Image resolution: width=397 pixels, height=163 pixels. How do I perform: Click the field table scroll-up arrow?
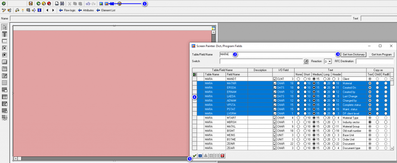(392, 79)
